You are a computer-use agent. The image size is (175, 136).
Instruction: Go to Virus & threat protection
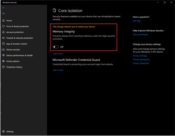[17, 26]
